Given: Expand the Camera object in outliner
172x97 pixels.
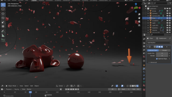Looking at the screenshot, I should tap(148, 13).
